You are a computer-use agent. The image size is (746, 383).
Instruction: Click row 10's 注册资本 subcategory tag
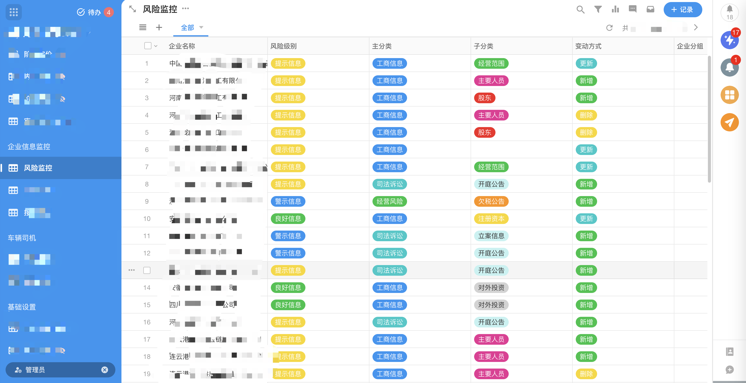click(x=491, y=219)
